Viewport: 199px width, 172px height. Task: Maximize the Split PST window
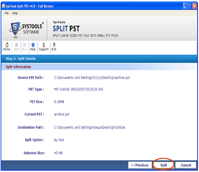pyautogui.click(x=190, y=6)
